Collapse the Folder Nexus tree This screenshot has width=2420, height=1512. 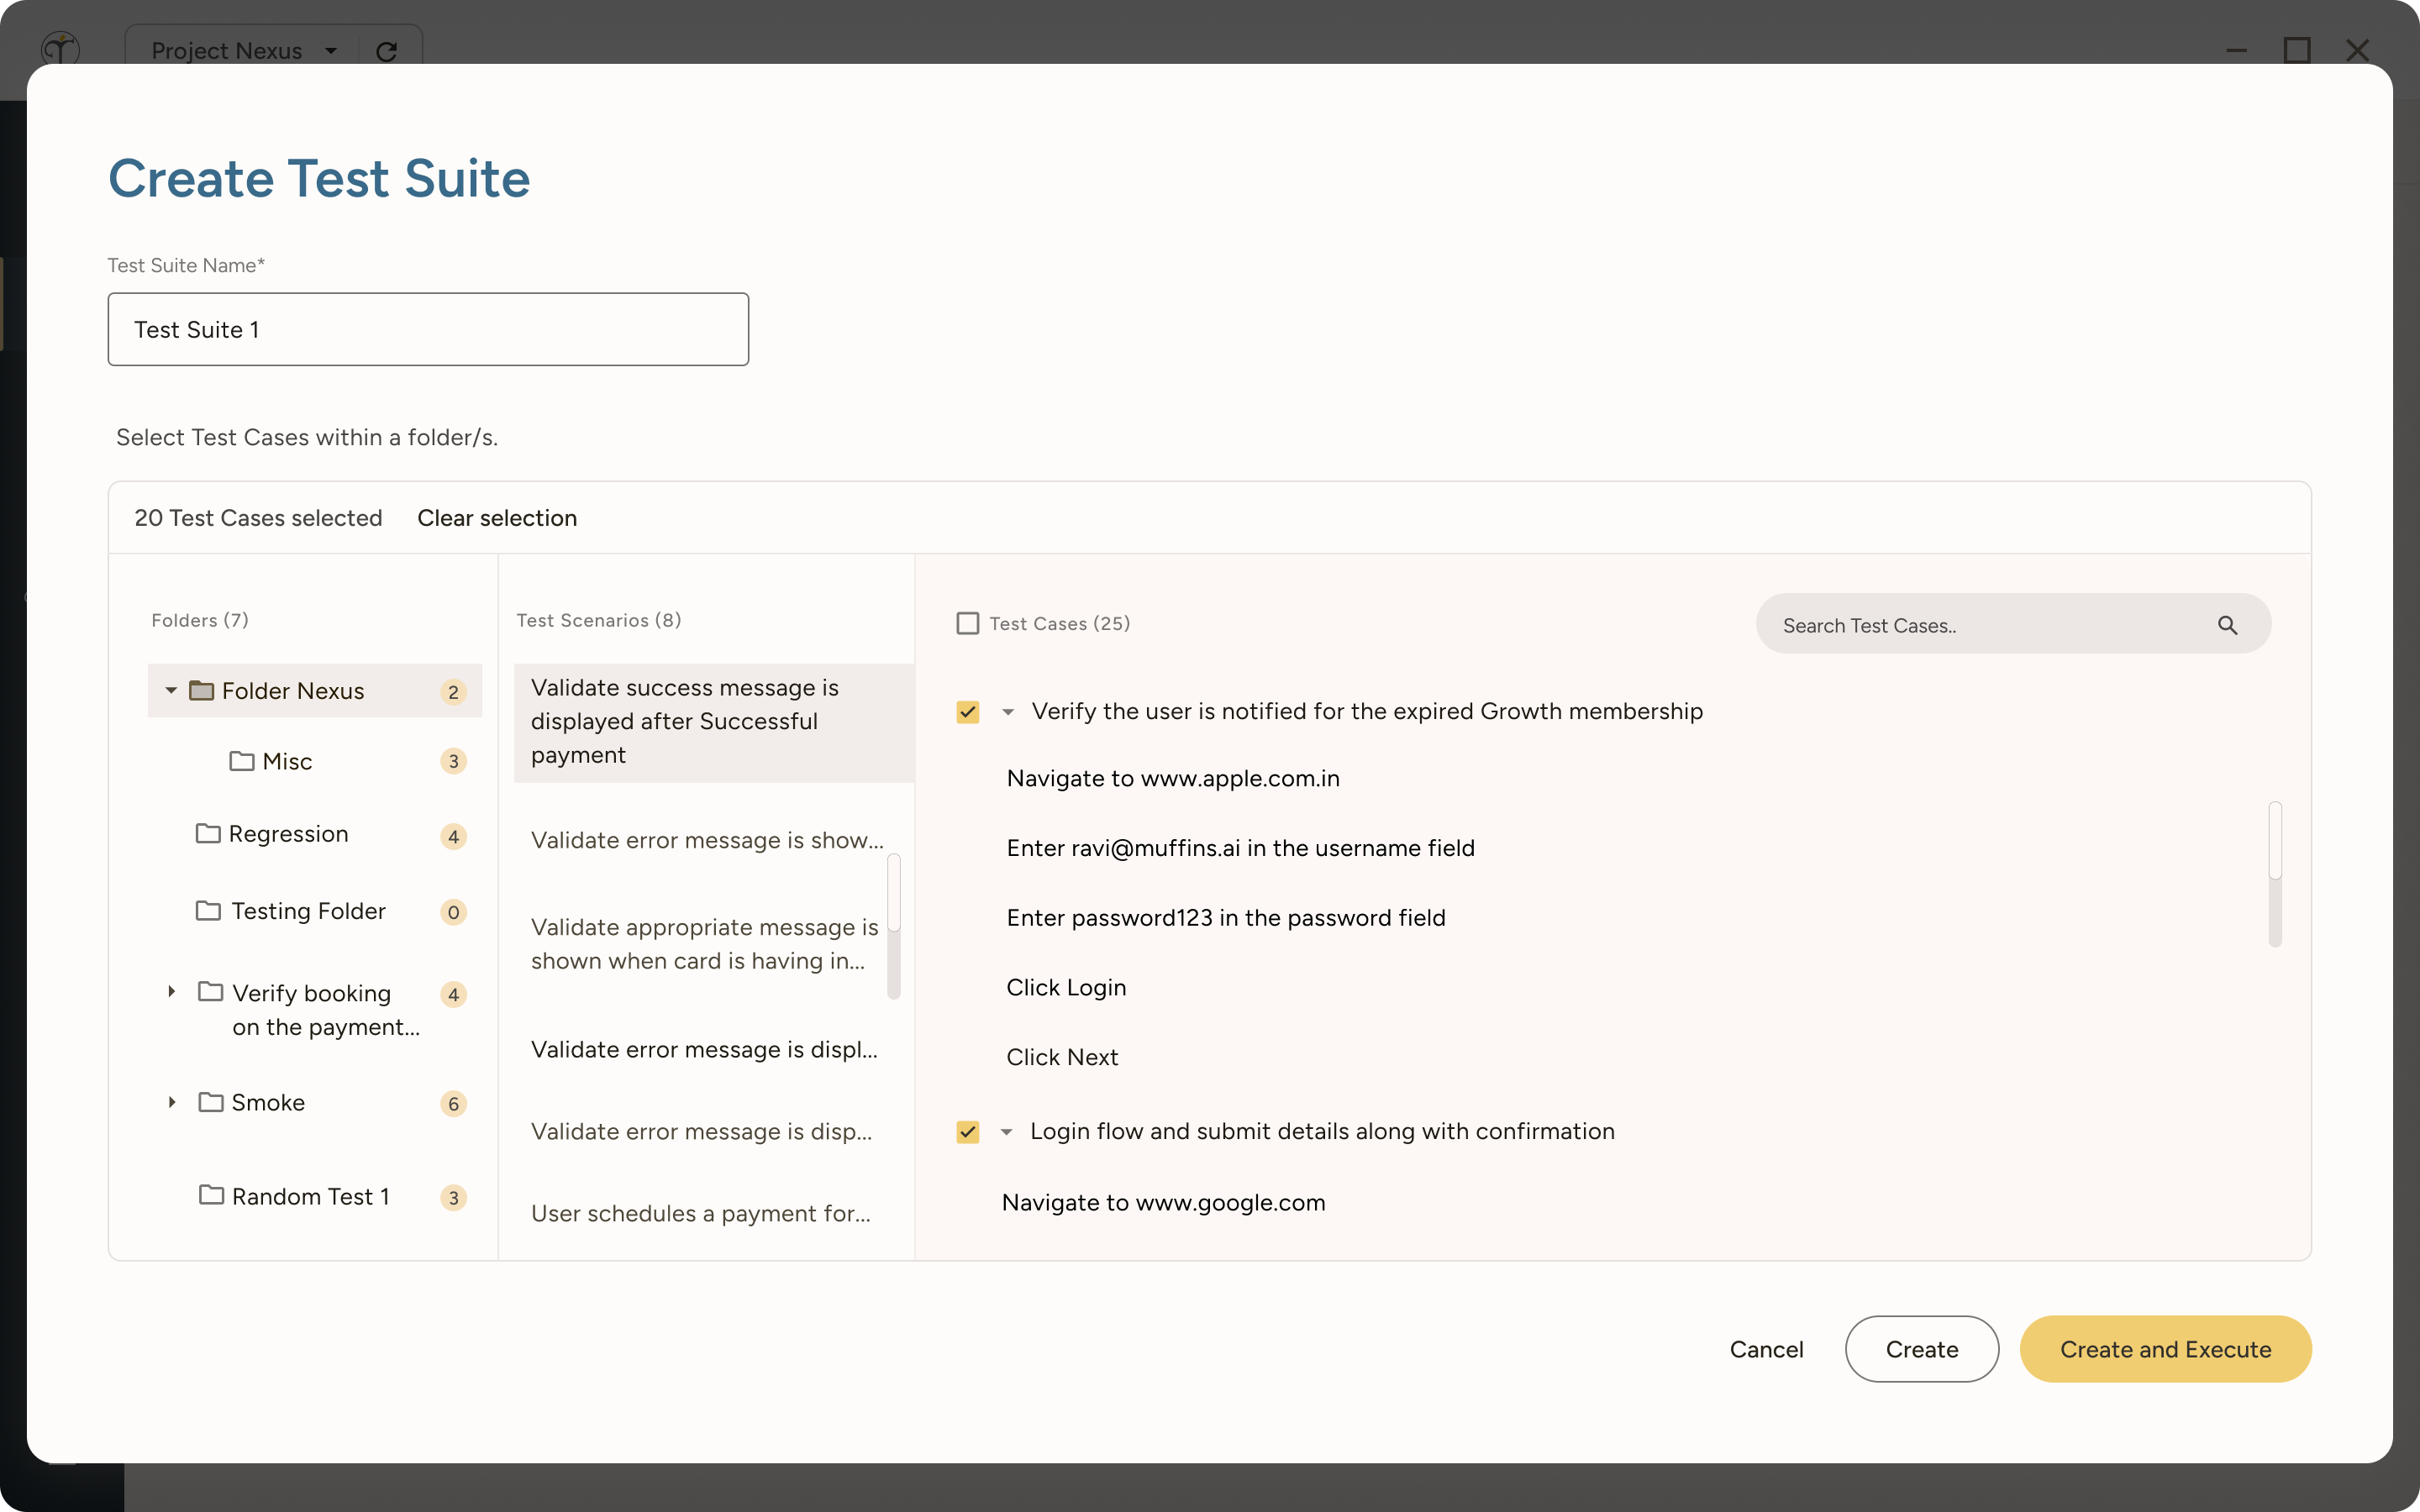click(x=170, y=690)
